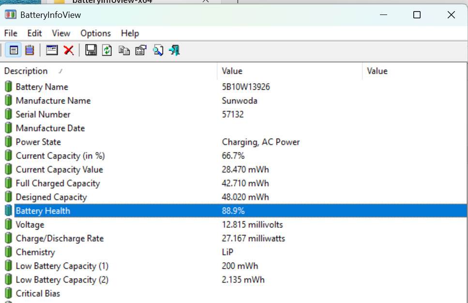Open the View menu

point(61,33)
